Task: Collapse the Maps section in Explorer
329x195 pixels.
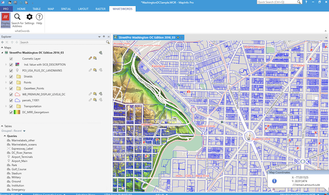Action: coord(2,48)
